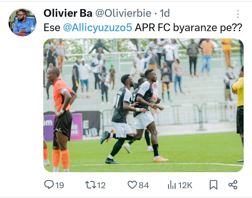Open the reply speech bubble icon
This screenshot has height=198, width=252.
tap(49, 185)
